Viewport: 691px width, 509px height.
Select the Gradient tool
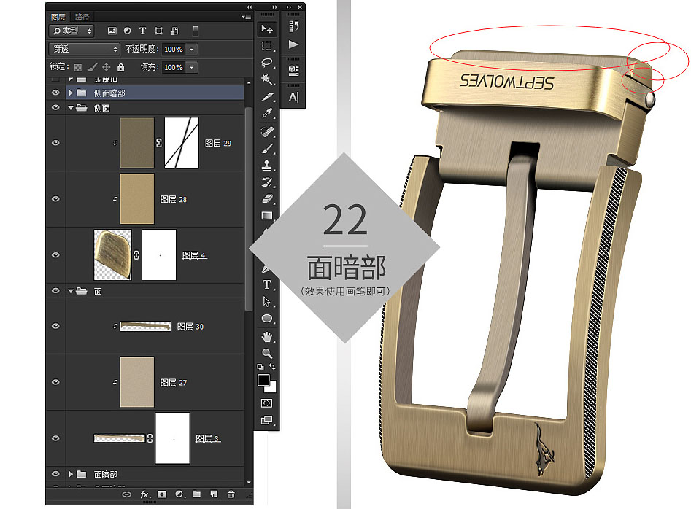point(267,216)
